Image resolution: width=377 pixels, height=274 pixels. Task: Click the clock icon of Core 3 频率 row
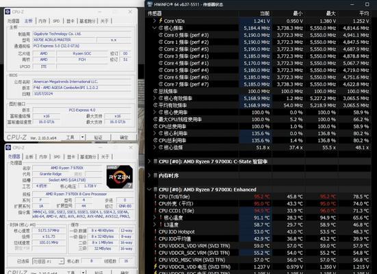(x=161, y=56)
